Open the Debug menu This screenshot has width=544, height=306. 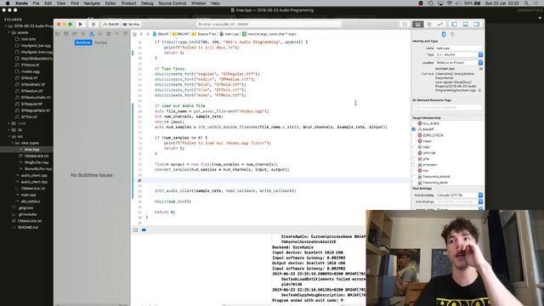[147, 3]
